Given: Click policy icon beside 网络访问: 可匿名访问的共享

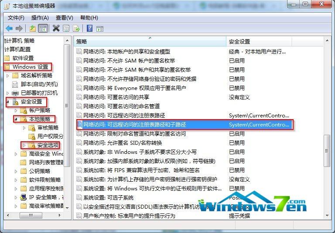Looking at the screenshot, I should pyautogui.click(x=79, y=97).
